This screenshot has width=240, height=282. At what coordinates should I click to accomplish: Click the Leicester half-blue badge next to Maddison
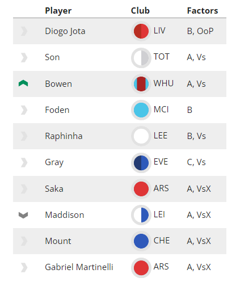click(x=141, y=215)
